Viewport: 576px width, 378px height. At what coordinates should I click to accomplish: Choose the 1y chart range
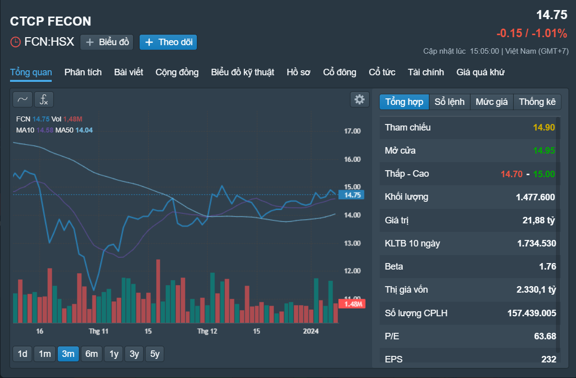pos(114,354)
